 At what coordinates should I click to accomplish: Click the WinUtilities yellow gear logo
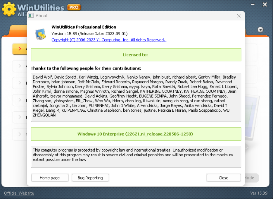tap(9, 9)
